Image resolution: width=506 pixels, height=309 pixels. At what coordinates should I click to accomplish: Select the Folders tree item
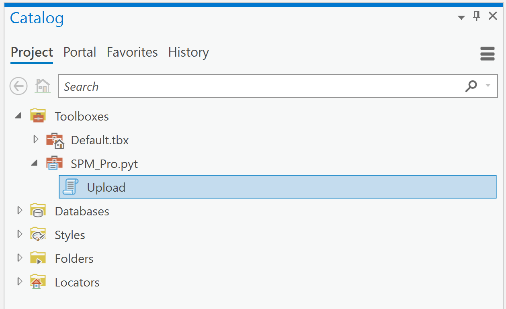(74, 258)
